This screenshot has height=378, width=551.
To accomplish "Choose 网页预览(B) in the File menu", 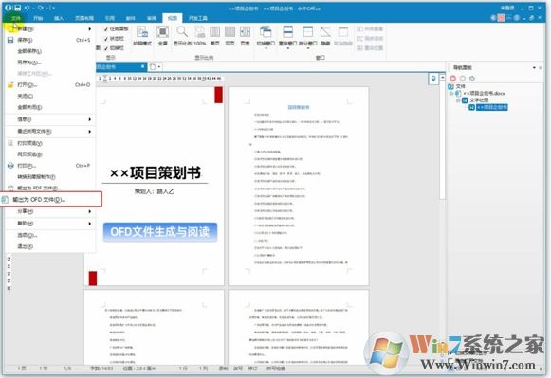I will [x=49, y=154].
